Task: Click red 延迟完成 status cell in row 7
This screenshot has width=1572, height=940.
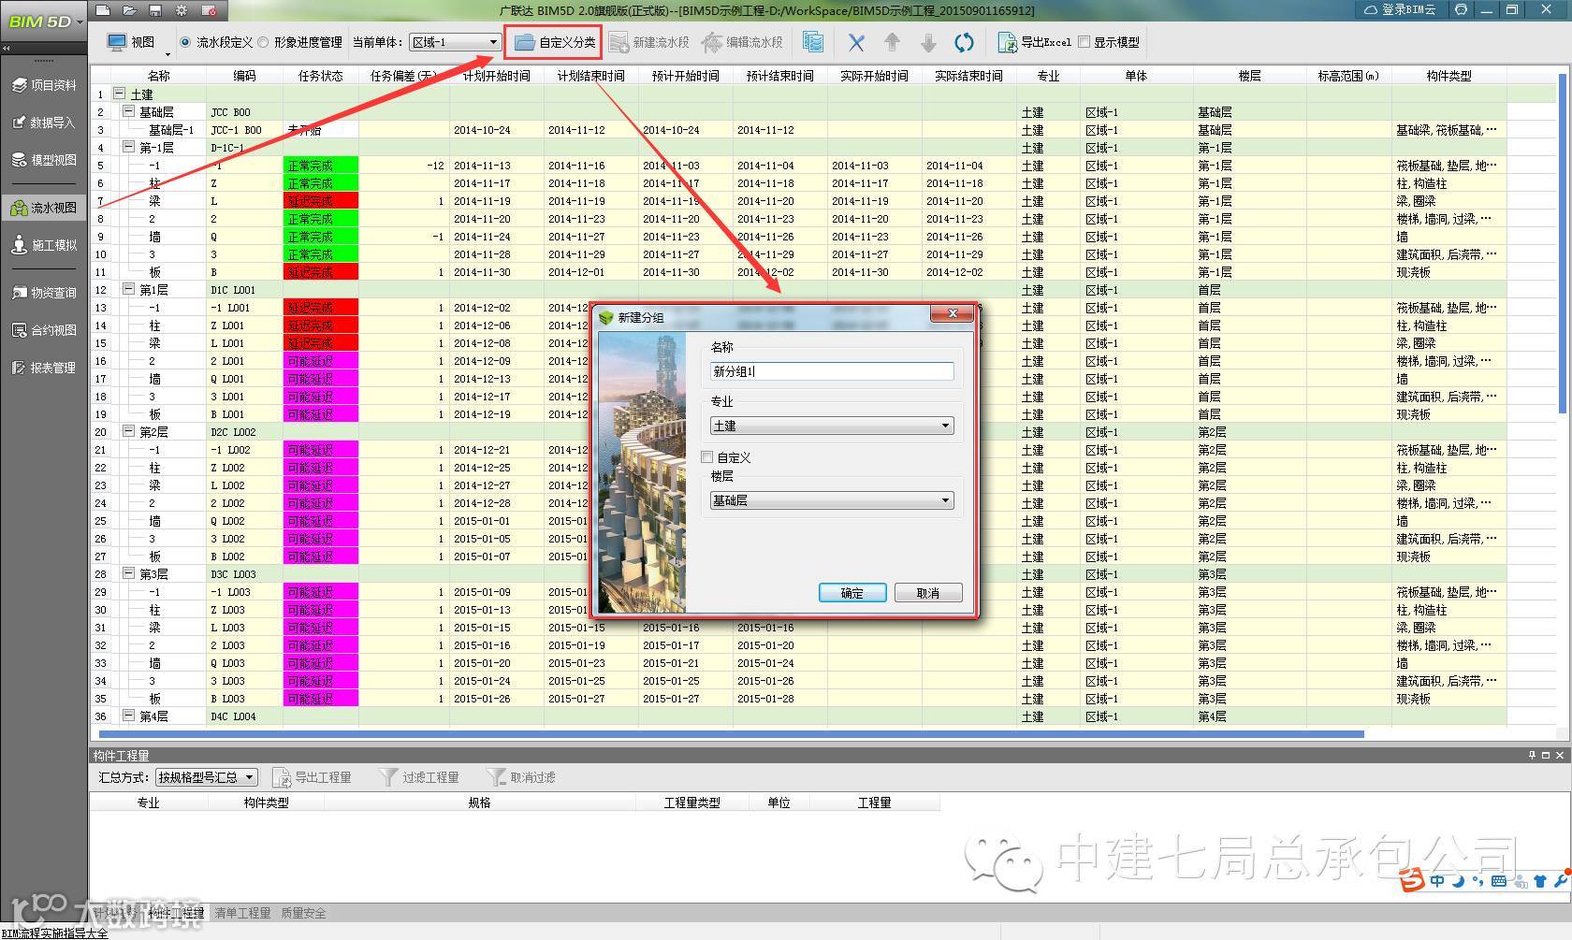Action: pyautogui.click(x=321, y=201)
